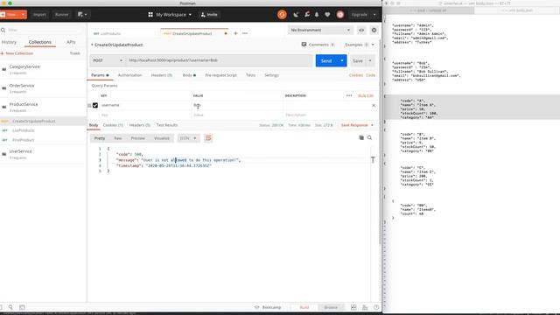Click the CategoryService collection folder icon
The image size is (560, 315).
4,69
